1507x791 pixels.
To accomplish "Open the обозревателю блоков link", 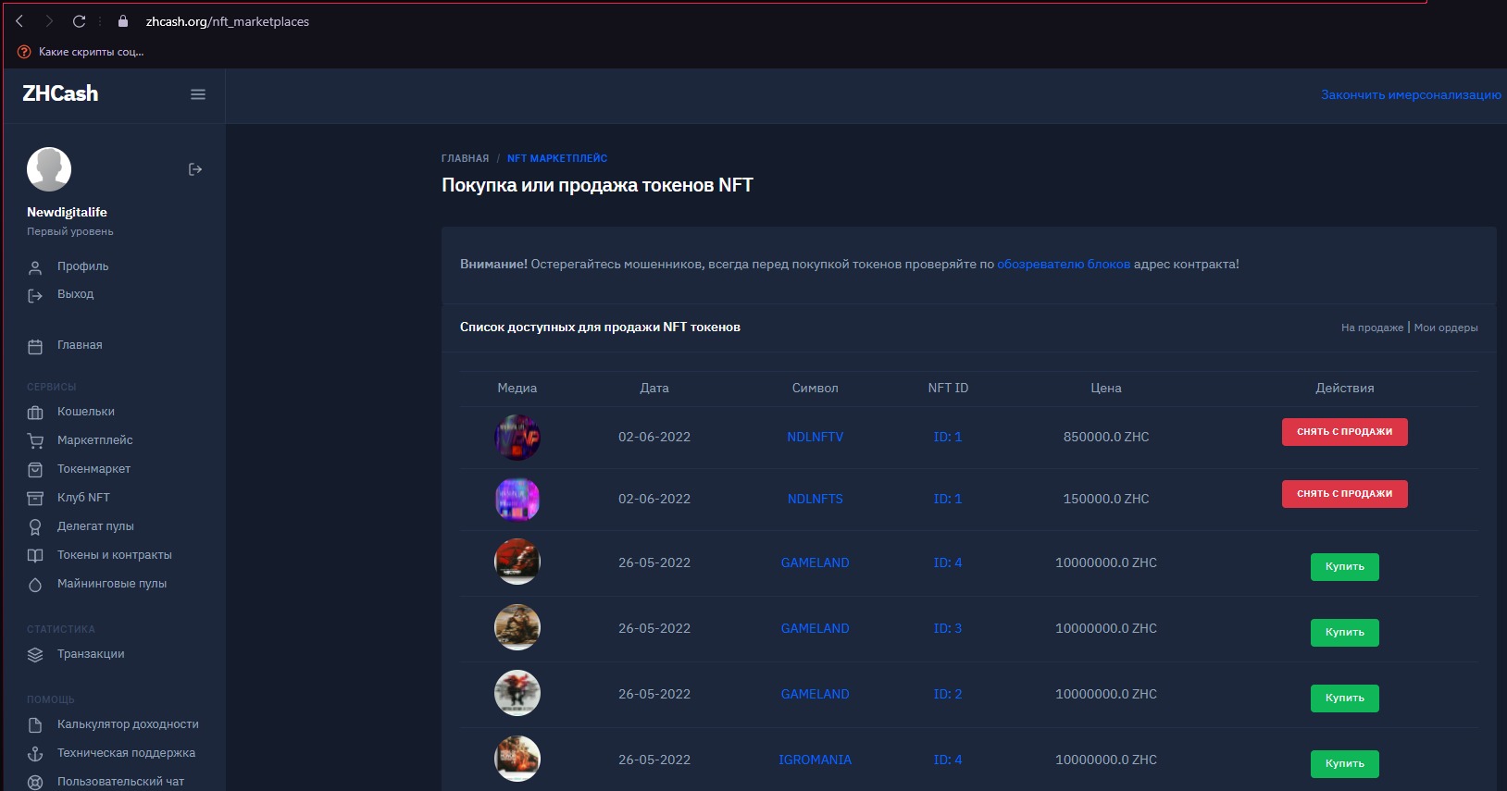I will point(1063,265).
